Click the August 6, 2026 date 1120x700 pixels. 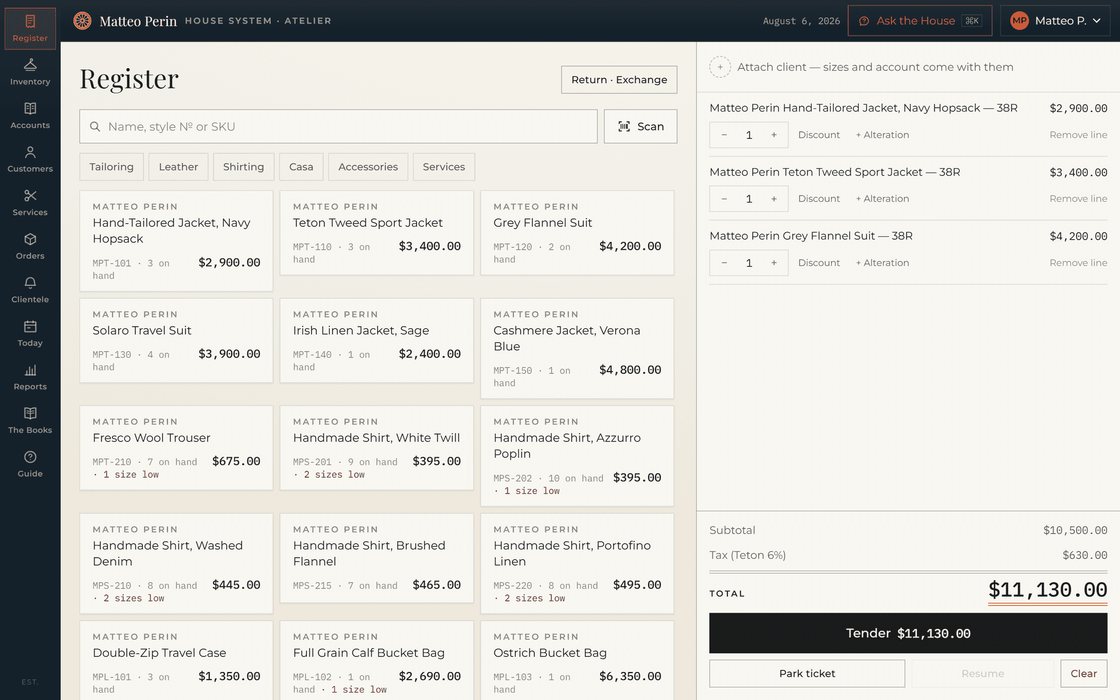click(x=801, y=21)
